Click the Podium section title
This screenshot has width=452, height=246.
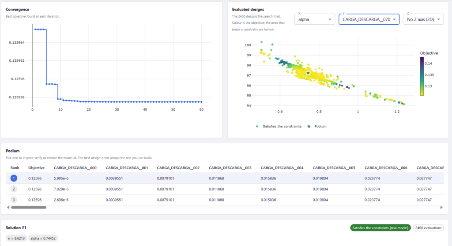pos(13,151)
